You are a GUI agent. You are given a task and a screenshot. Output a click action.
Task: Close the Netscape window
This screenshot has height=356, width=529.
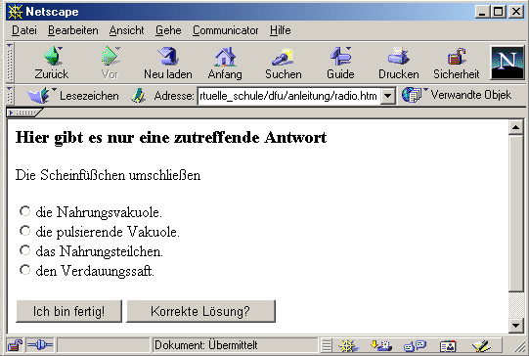[x=516, y=12]
